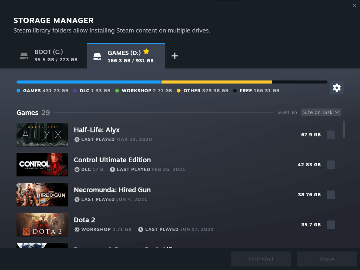Click the Uninstall button
Image resolution: width=360 pixels, height=270 pixels.
click(x=261, y=259)
